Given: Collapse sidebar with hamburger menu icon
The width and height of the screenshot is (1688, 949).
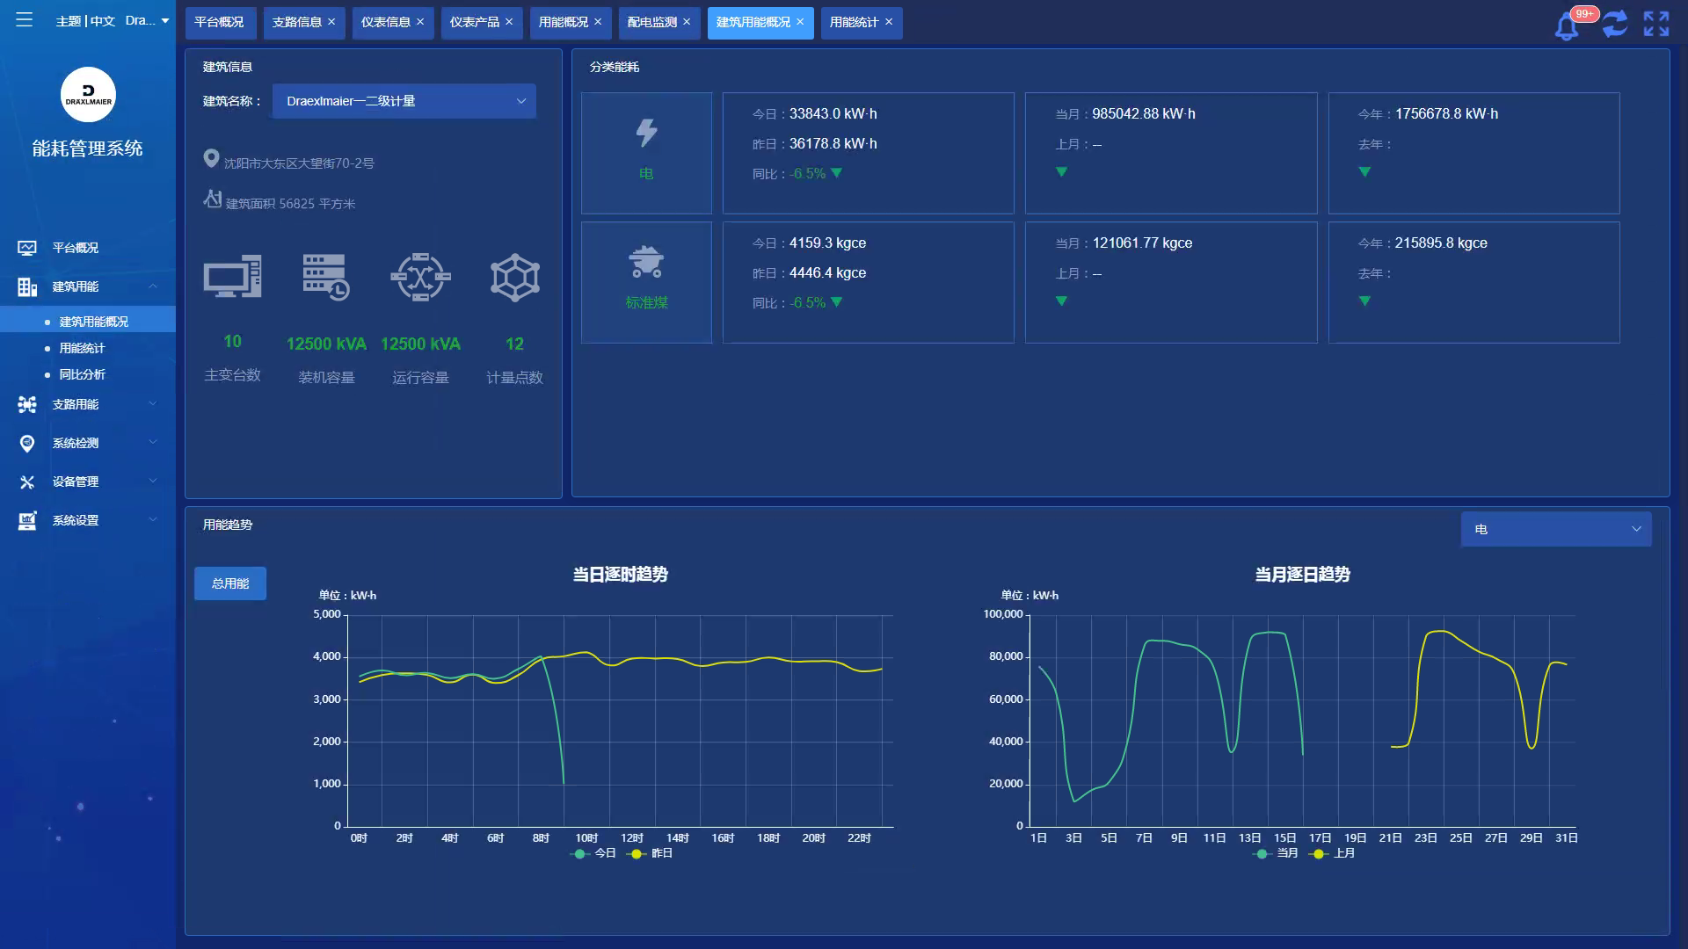Looking at the screenshot, I should [x=24, y=19].
